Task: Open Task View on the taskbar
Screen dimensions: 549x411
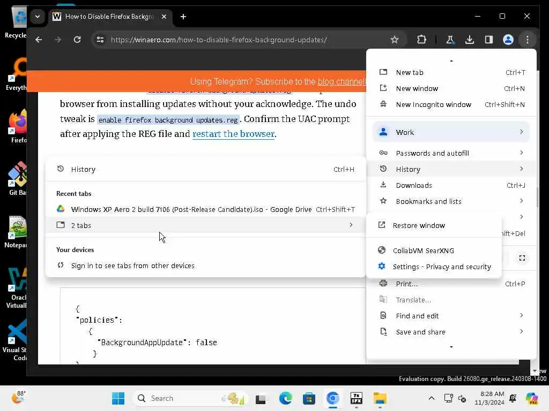Action: (261, 399)
